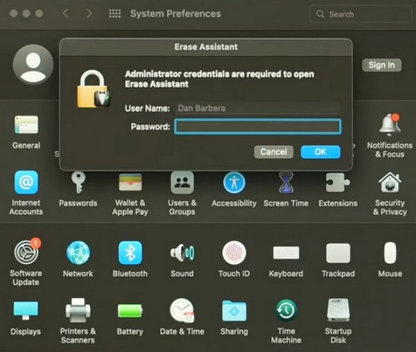Click the User Name field
The width and height of the screenshot is (416, 352).
pyautogui.click(x=257, y=108)
